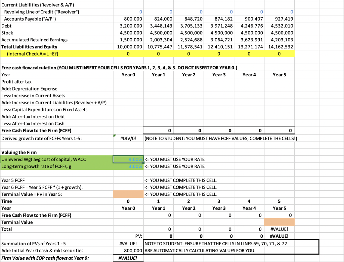Click the green comment indicator on the growth cell
Screen dimensions: 344x262
(x=115, y=136)
